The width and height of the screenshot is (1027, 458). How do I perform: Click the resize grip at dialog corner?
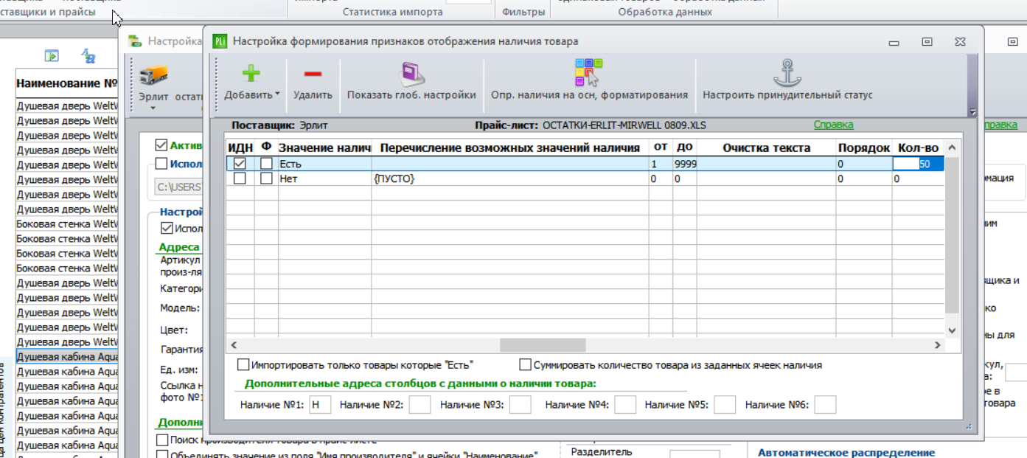969,426
